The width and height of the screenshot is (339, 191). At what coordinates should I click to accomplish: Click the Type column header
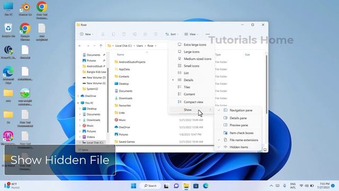(x=218, y=55)
